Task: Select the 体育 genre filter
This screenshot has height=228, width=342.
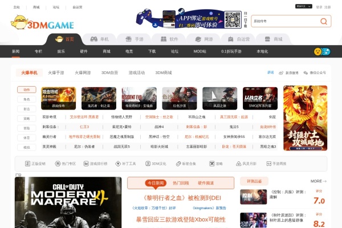Action: coord(27,138)
